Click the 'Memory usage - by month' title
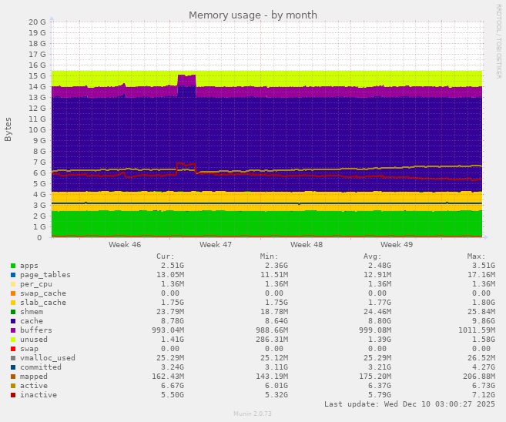Viewport: 506px width, 422px height. point(253,15)
